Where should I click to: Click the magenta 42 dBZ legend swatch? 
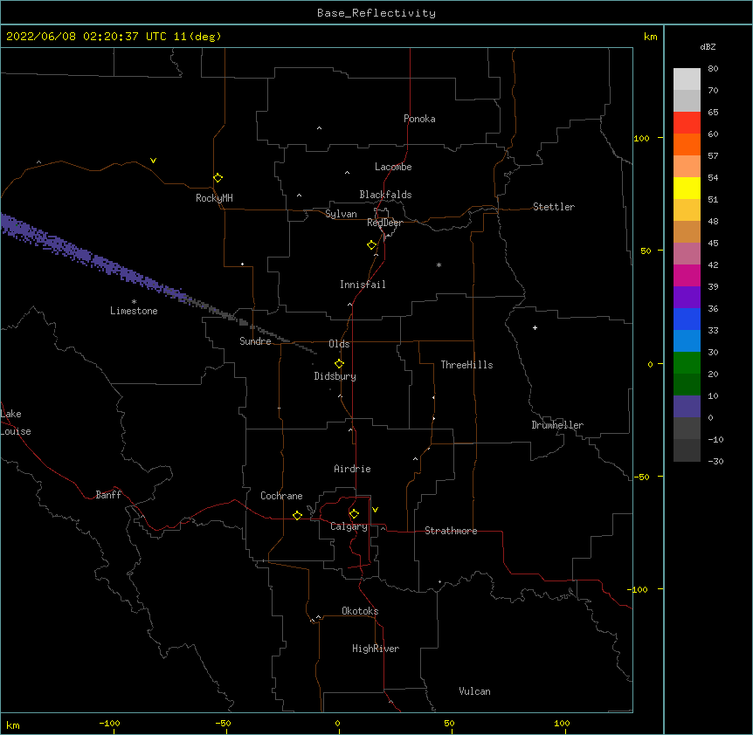(x=687, y=275)
